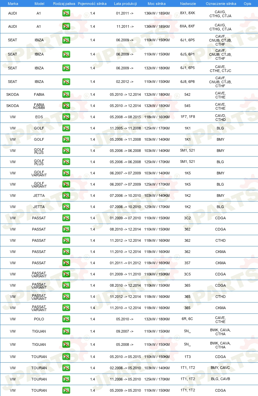Click the 'EOS' model name
The height and width of the screenshot is (396, 258).
tap(39, 117)
